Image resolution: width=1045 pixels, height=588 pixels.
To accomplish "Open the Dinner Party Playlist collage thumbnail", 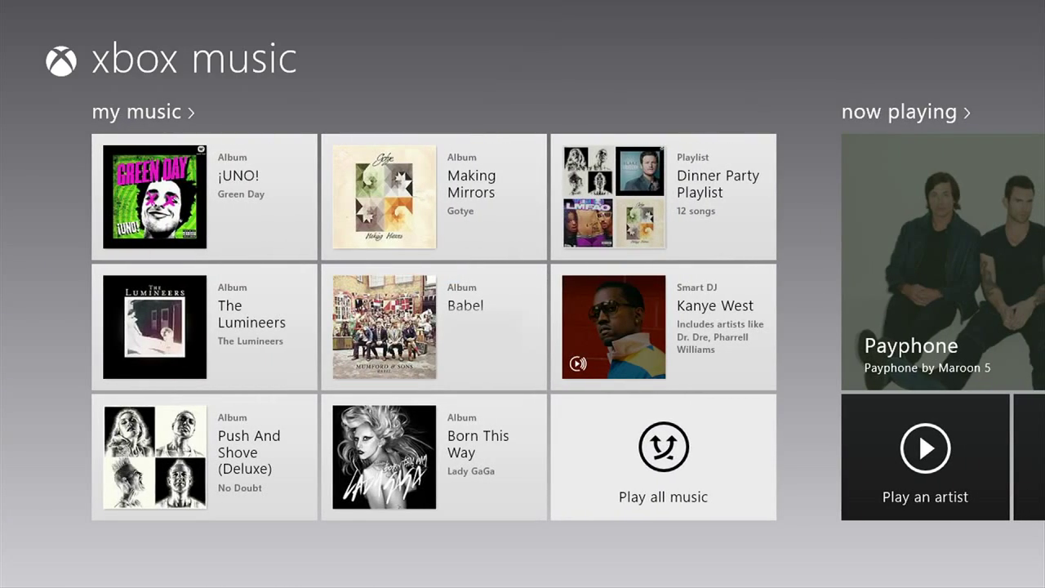I will point(613,197).
